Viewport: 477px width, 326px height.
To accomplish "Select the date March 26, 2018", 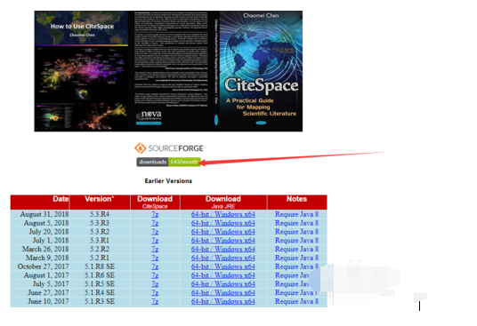I will 45,250.
